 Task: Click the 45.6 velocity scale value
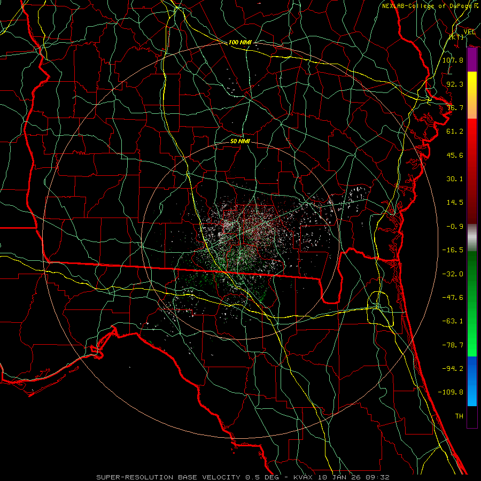[x=455, y=155]
